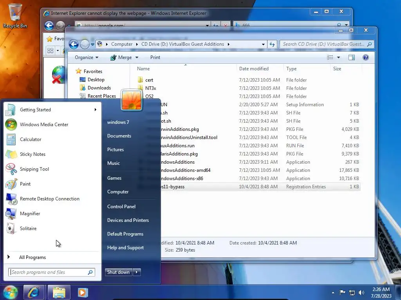Viewport: 401px width, 300px height.
Task: Open Explorer Help question mark icon
Action: [x=365, y=57]
